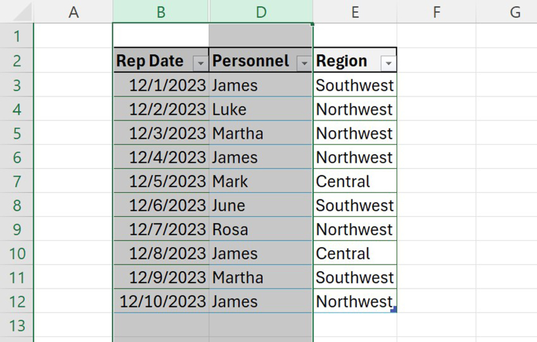
Task: Select column E header
Action: point(355,10)
